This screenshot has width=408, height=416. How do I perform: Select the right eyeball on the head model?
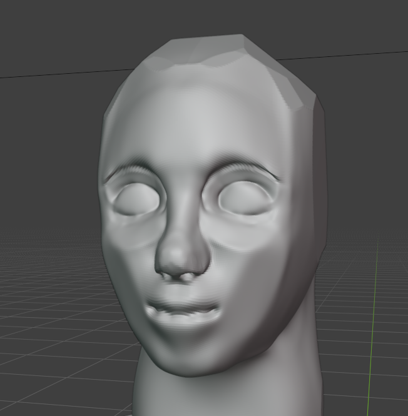point(244,198)
